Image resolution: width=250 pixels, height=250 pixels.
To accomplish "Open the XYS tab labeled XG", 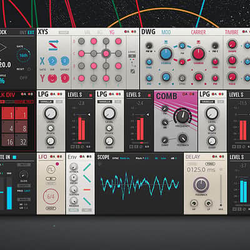I will pos(100,32).
